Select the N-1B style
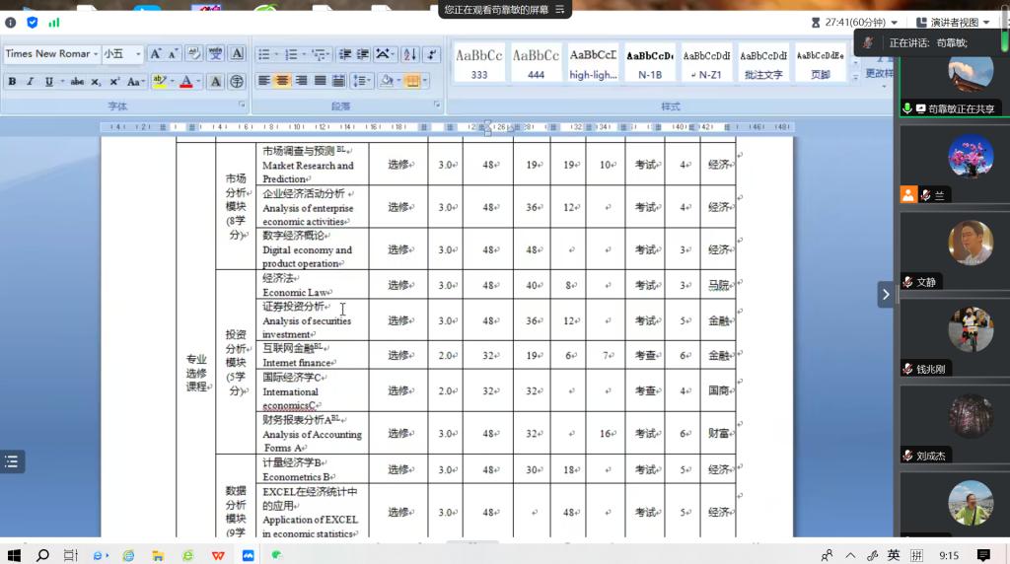Viewport: 1010px width, 564px height. pos(650,63)
